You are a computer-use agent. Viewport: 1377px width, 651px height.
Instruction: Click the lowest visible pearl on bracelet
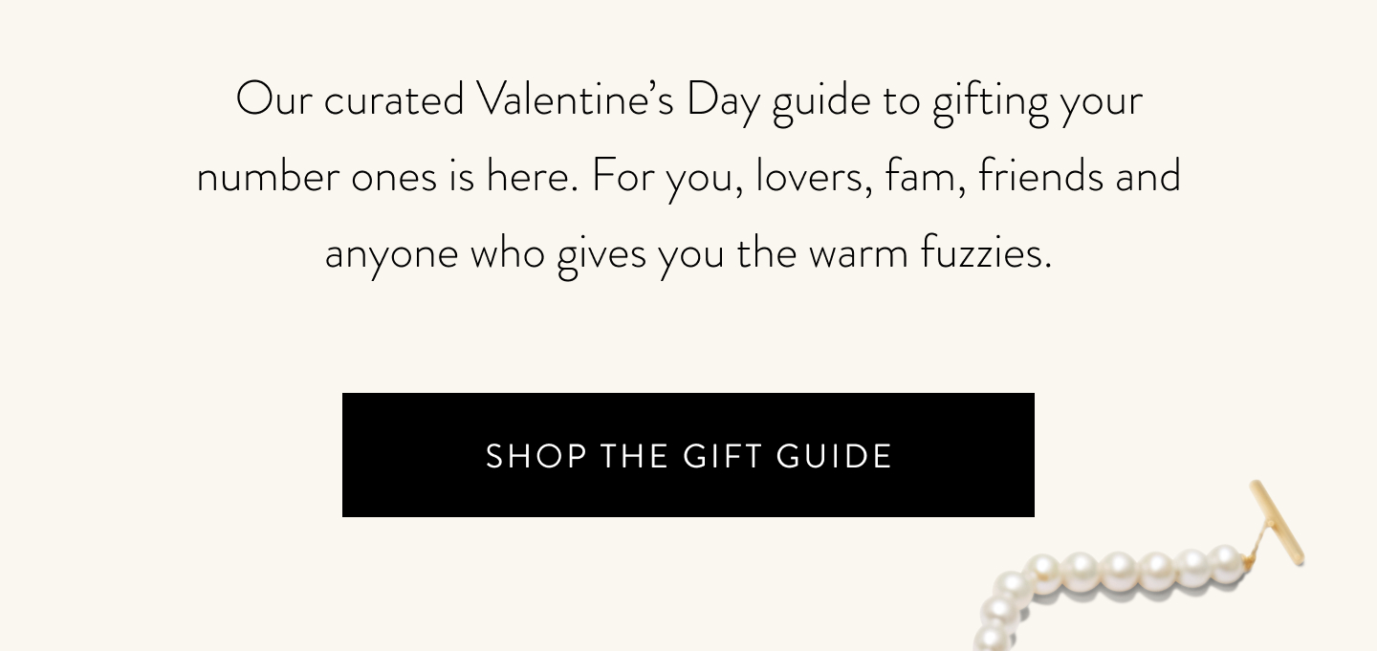tap(993, 639)
